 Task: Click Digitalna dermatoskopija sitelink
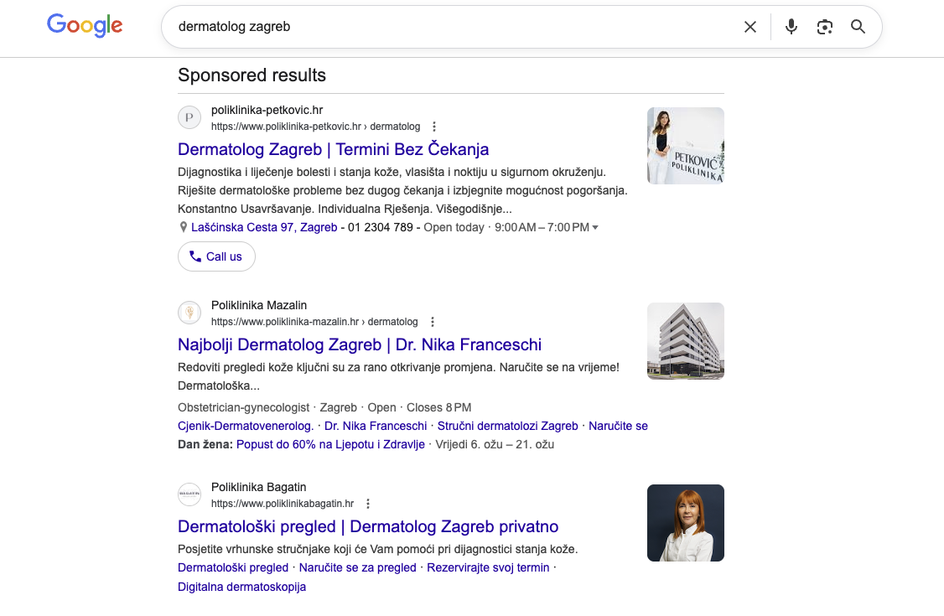(241, 587)
